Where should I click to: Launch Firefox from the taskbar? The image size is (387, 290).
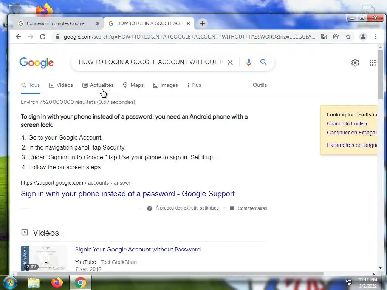[57, 282]
